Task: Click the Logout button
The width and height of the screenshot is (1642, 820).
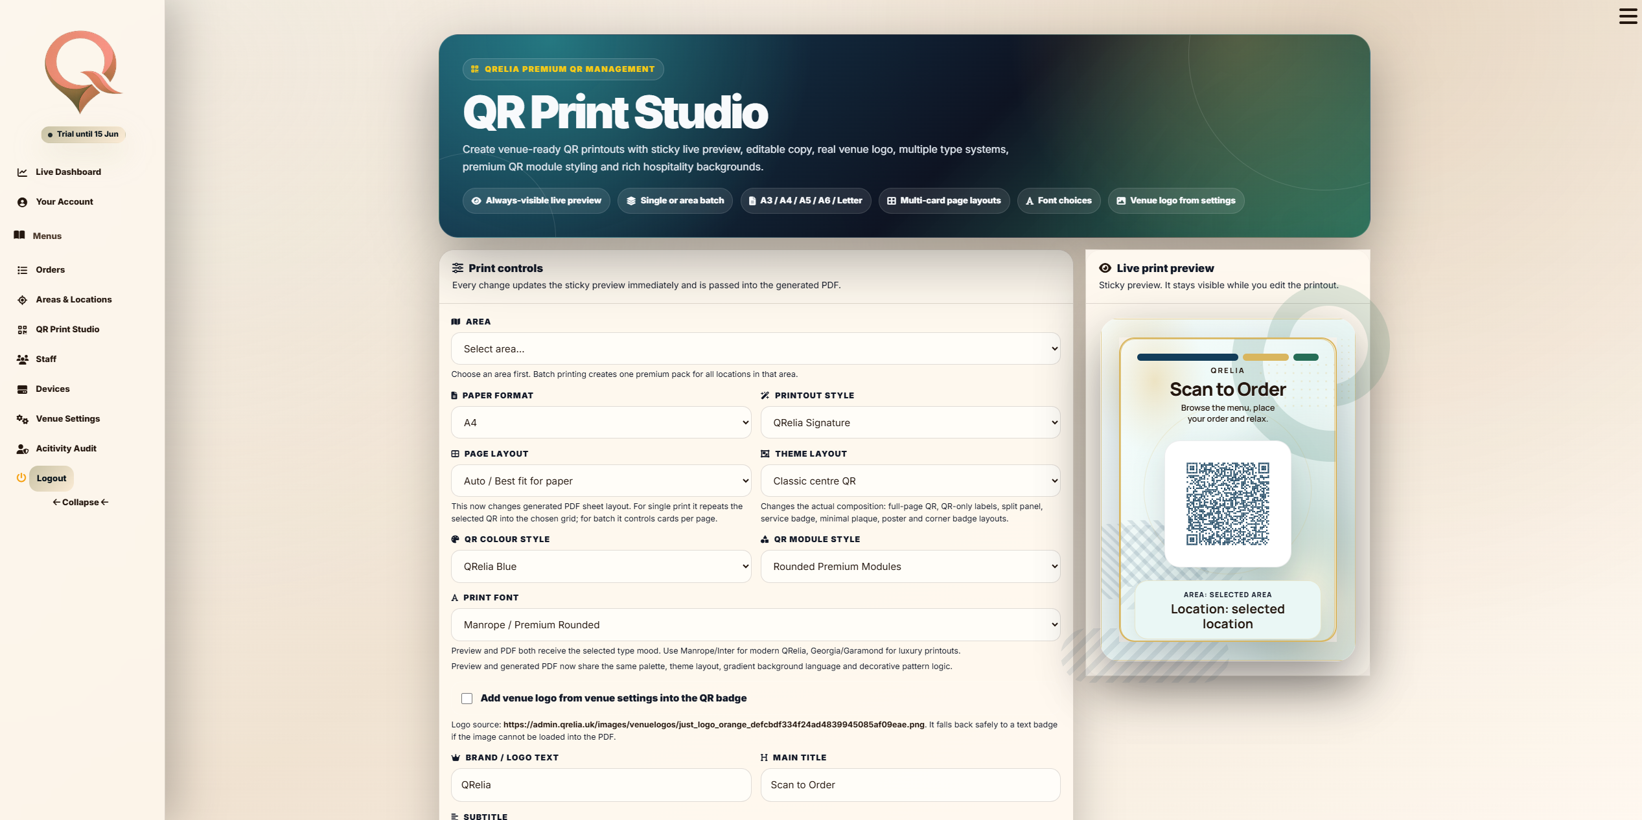Action: pos(51,479)
